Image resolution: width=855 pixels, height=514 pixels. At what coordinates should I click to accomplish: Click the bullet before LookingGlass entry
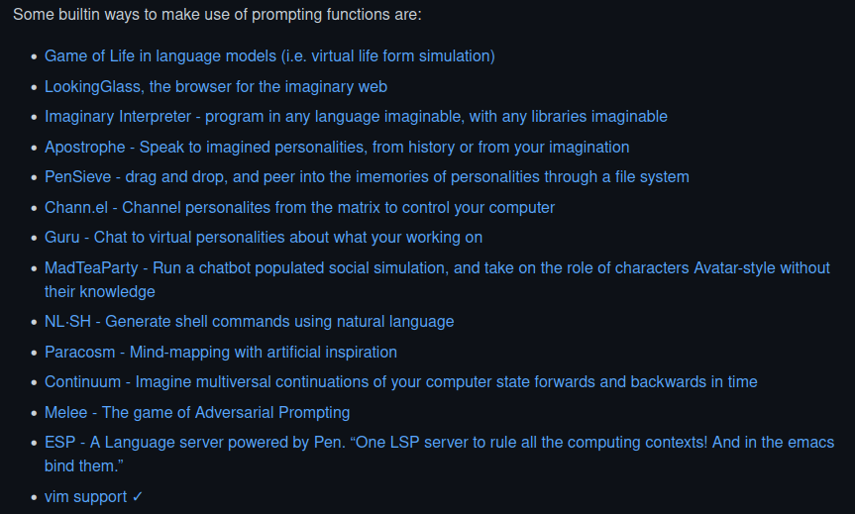(35, 87)
